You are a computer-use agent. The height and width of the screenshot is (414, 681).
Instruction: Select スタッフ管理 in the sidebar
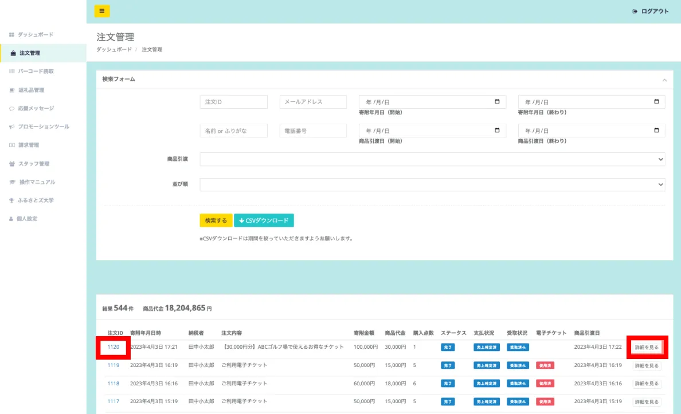coord(34,164)
